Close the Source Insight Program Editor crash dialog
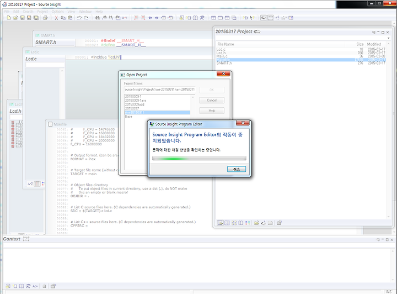Viewport: 397px width, 294px height. coord(243,123)
